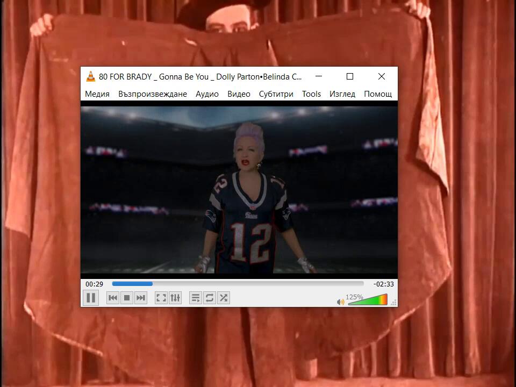Screen dimensions: 516x387
Task: Toggle remaining time display -02:33
Action: 383,284
